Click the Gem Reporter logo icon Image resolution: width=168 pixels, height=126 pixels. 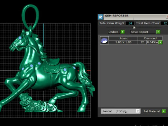[100, 17]
